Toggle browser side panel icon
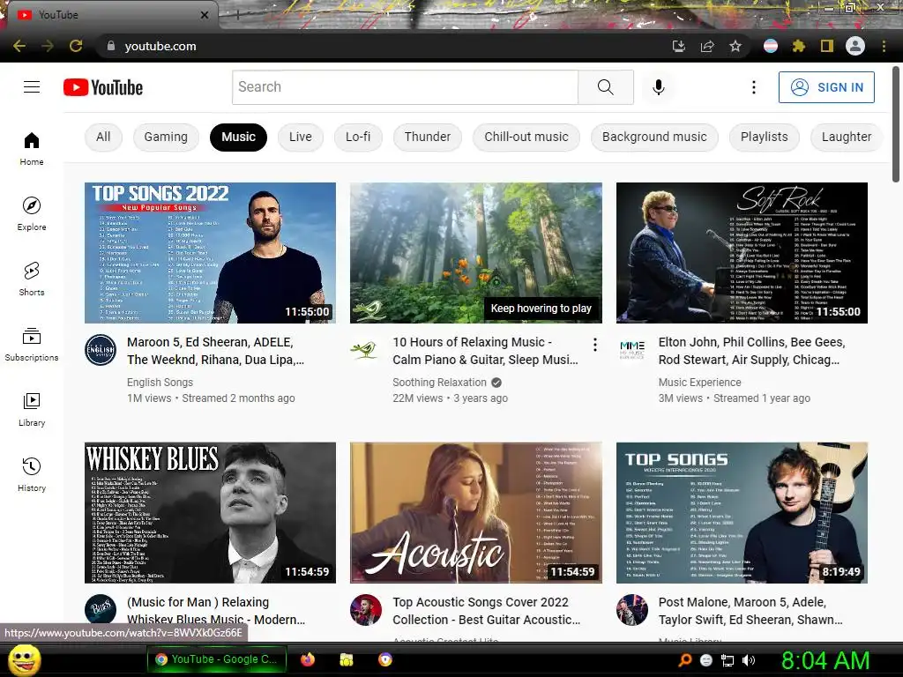This screenshot has width=903, height=677. pos(827,46)
